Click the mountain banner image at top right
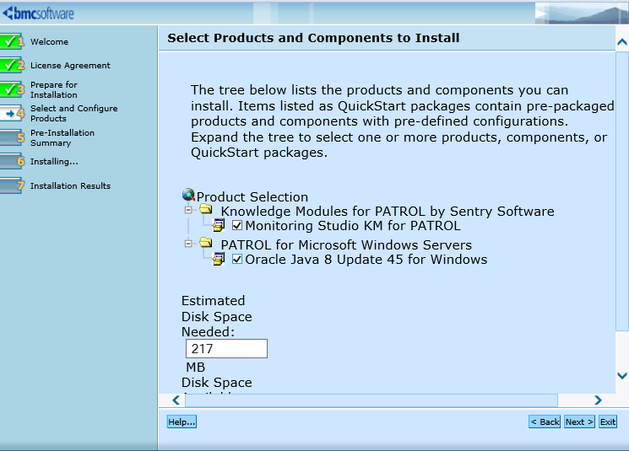 [582, 13]
